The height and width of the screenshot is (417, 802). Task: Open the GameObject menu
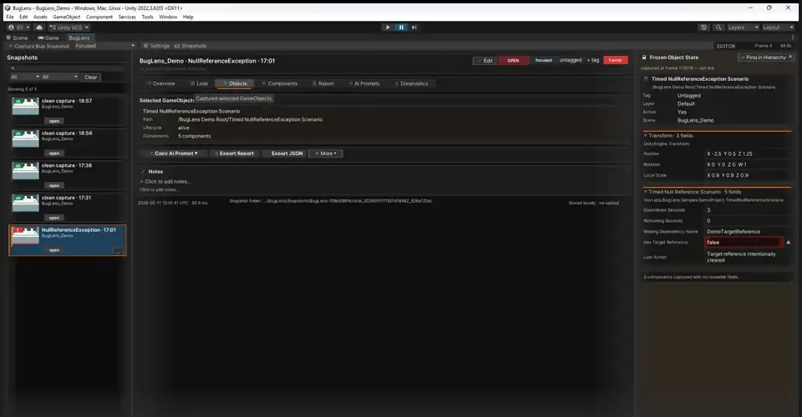[67, 17]
